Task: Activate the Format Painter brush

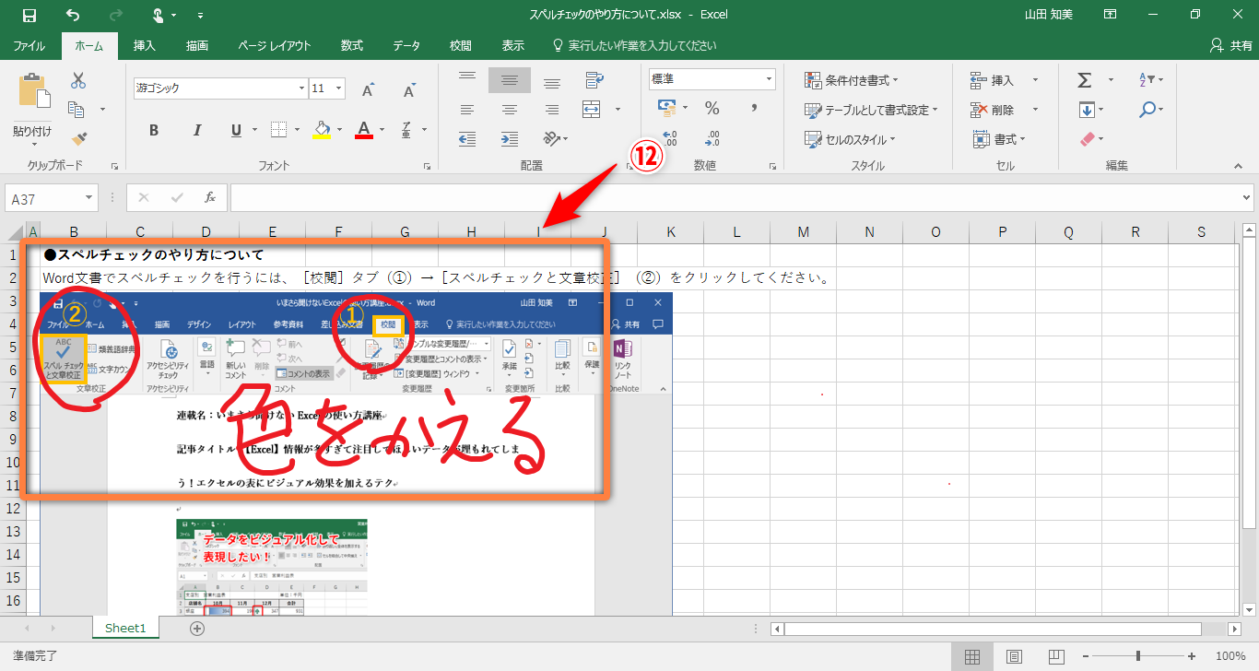Action: (78, 139)
